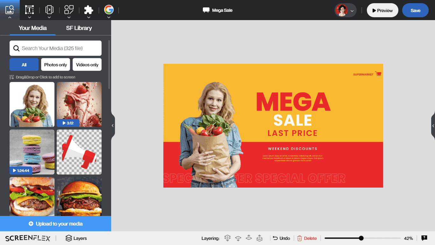The width and height of the screenshot is (435, 245).
Task: Open the help chat icon
Action: [424, 238]
